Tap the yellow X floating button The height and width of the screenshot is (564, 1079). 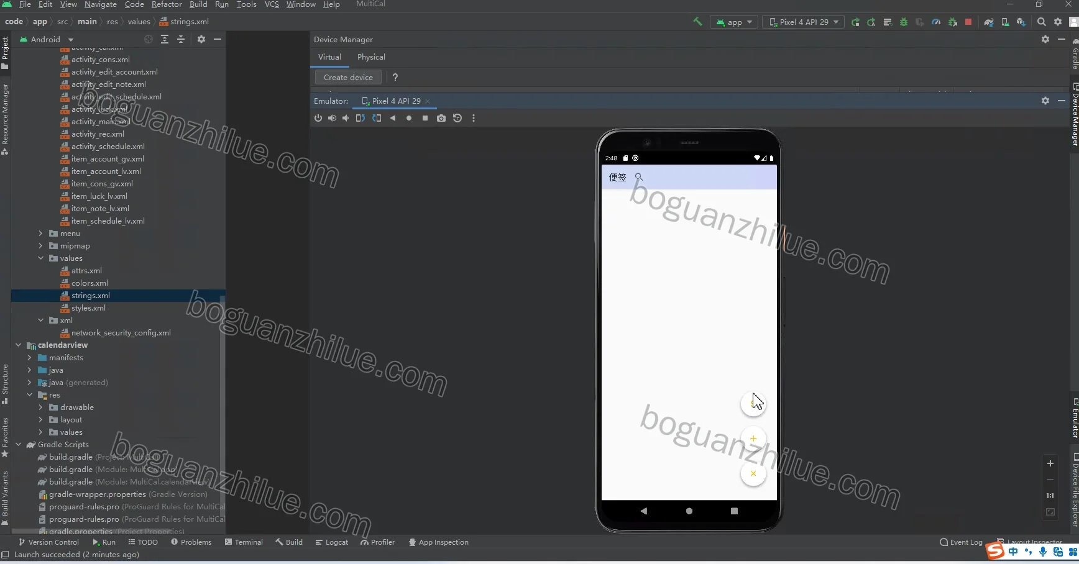click(x=753, y=473)
